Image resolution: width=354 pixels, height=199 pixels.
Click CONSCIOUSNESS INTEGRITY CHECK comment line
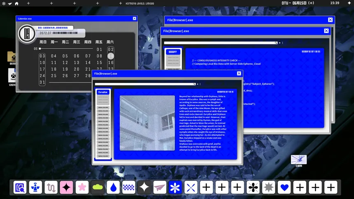coord(216,60)
